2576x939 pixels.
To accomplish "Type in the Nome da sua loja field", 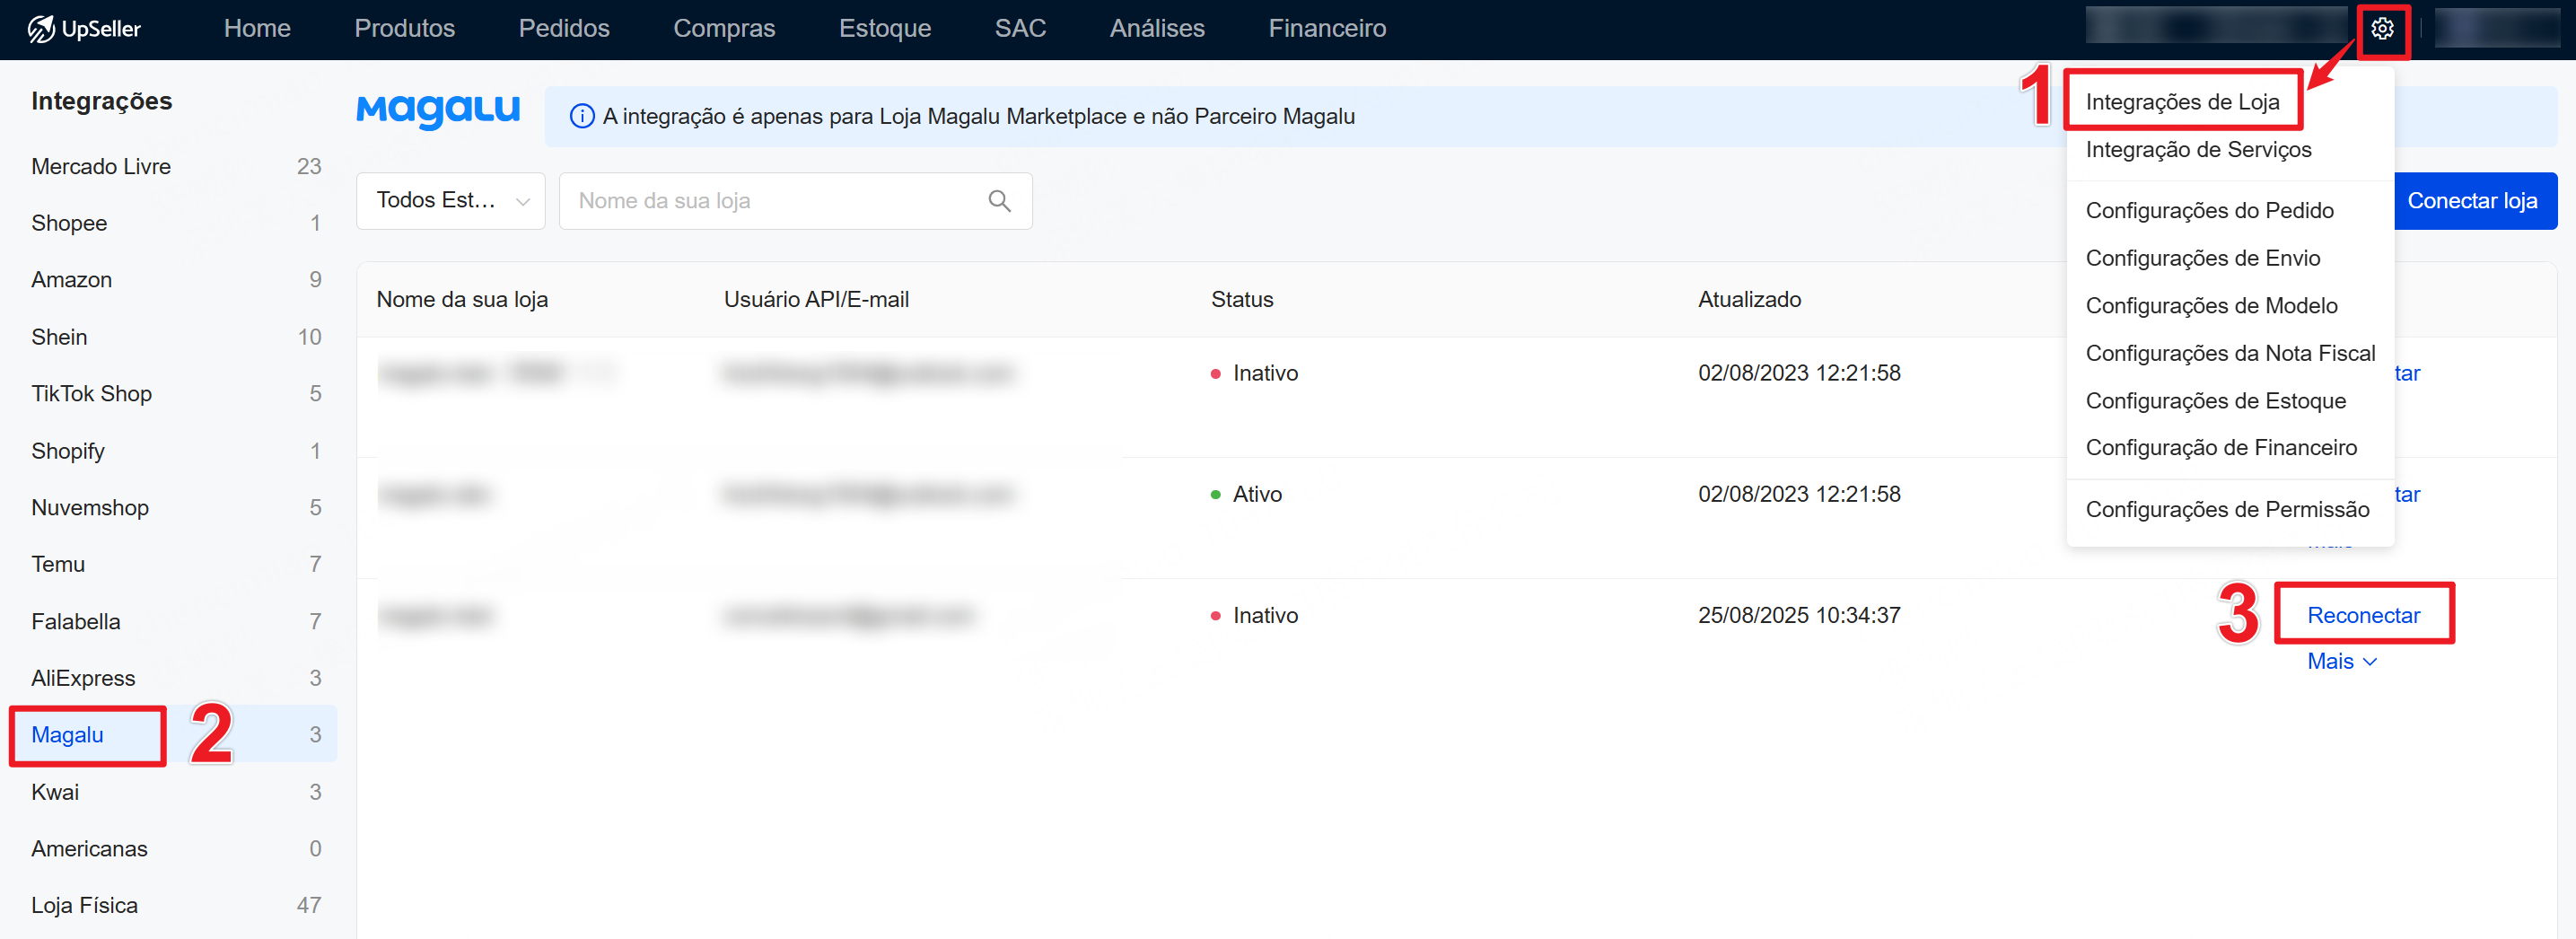I will (775, 201).
